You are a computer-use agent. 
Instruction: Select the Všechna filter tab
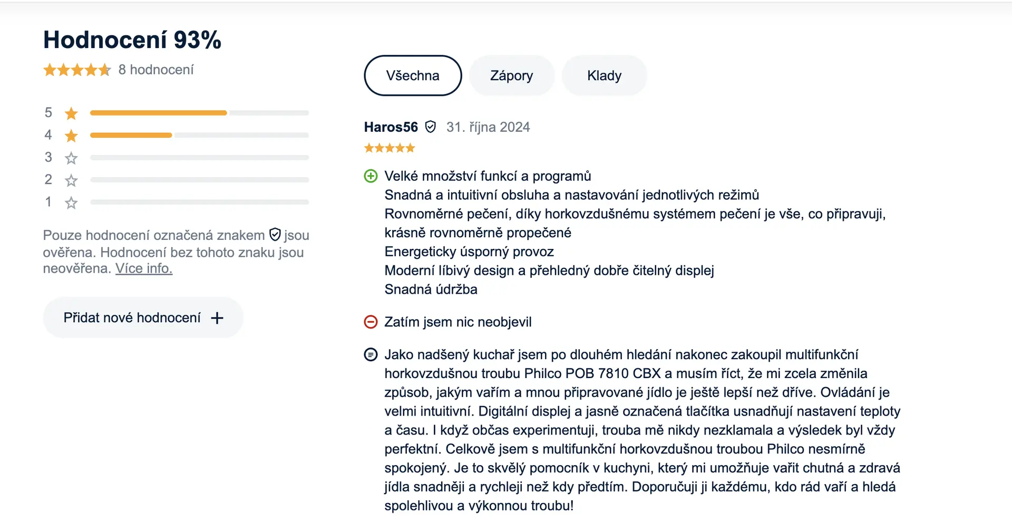click(x=413, y=75)
